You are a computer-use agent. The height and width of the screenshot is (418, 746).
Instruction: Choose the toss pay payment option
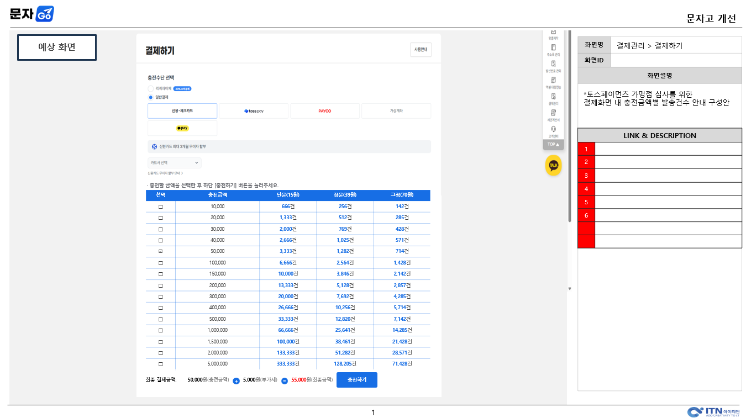click(254, 111)
